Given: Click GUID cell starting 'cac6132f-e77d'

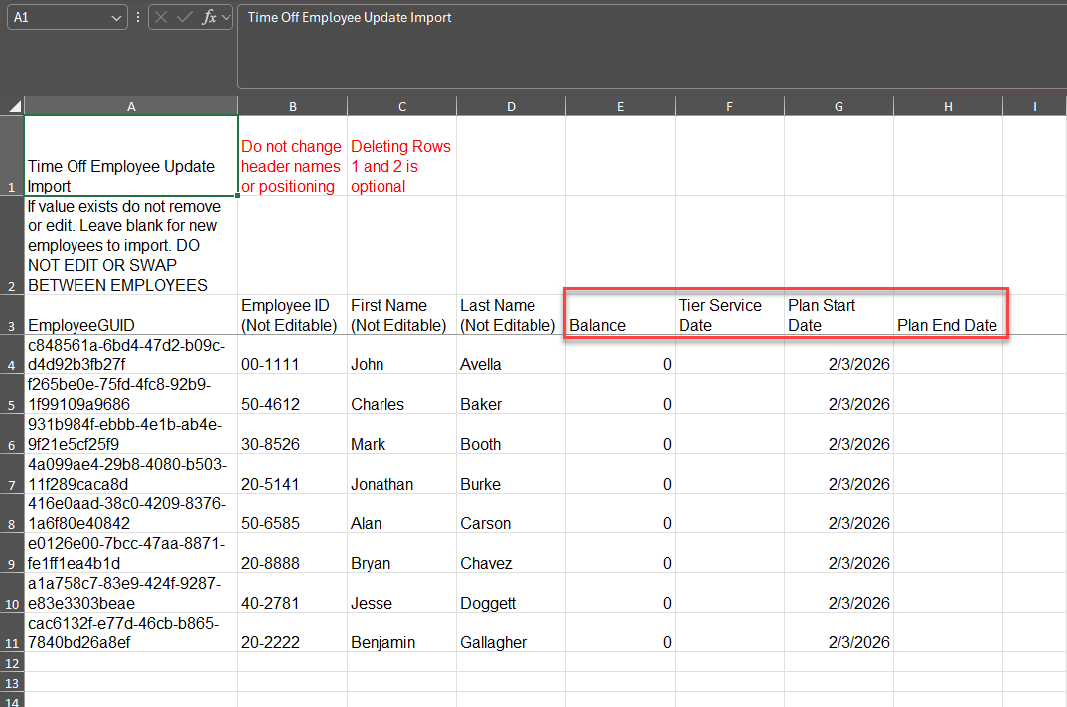Looking at the screenshot, I should 131,633.
